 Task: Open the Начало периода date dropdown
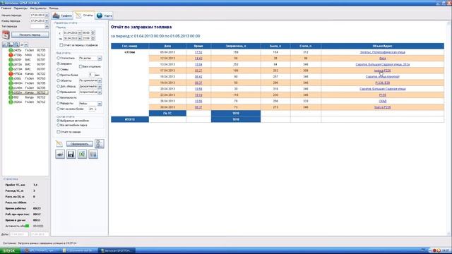tap(47, 15)
